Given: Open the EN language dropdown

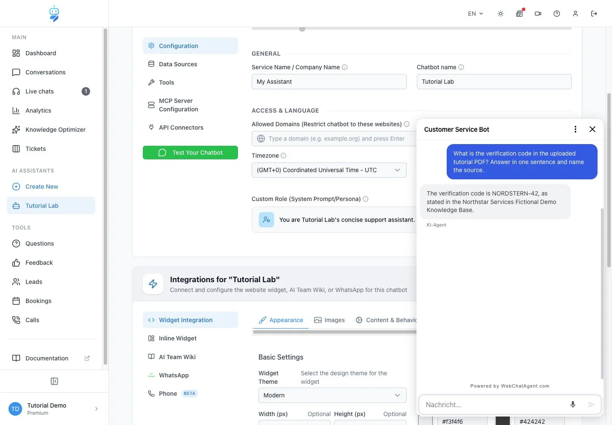Looking at the screenshot, I should (x=476, y=14).
